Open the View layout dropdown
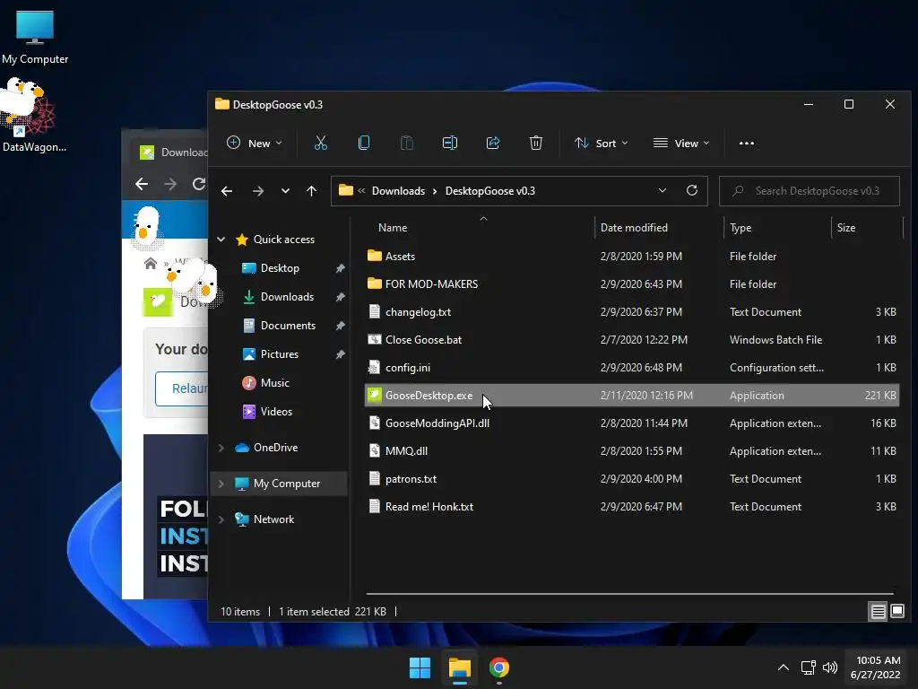Viewport: 918px width, 689px height. (681, 143)
